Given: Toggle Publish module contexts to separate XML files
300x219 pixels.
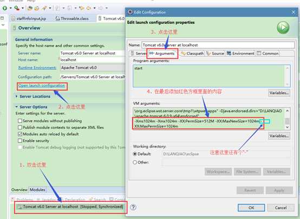Looking at the screenshot, I should [20, 127].
